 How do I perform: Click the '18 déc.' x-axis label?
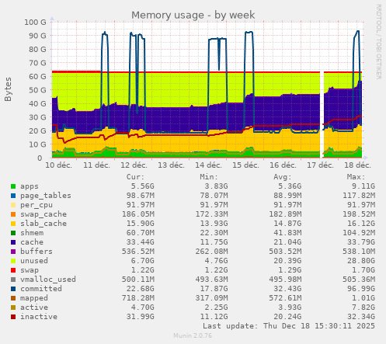[x=357, y=165]
